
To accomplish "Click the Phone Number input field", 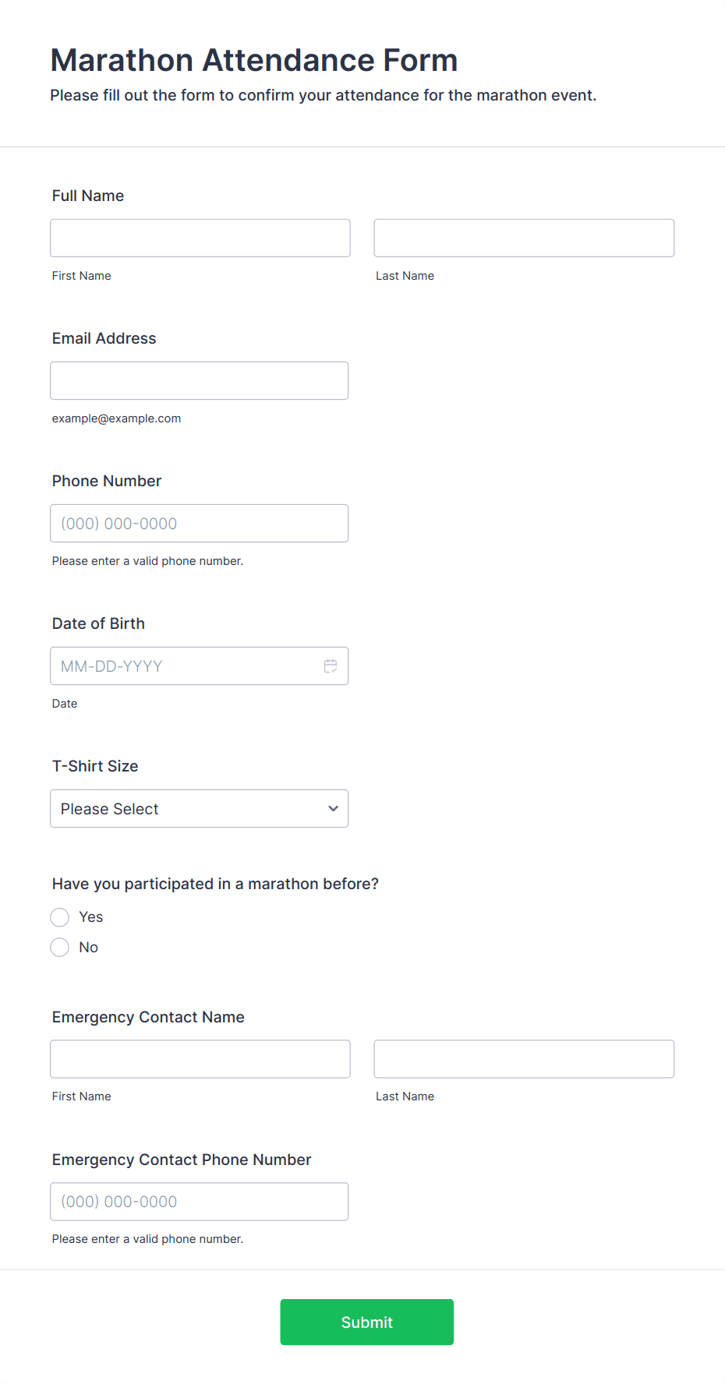I will pyautogui.click(x=200, y=524).
